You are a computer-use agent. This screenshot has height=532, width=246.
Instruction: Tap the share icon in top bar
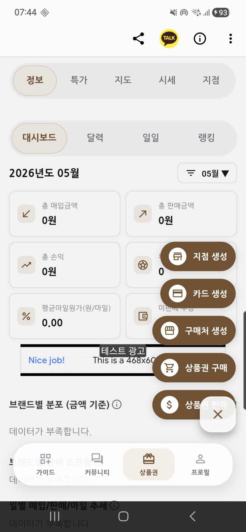[x=138, y=39]
